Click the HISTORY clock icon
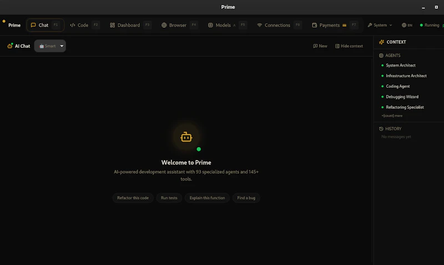444x265 pixels. tap(381, 129)
